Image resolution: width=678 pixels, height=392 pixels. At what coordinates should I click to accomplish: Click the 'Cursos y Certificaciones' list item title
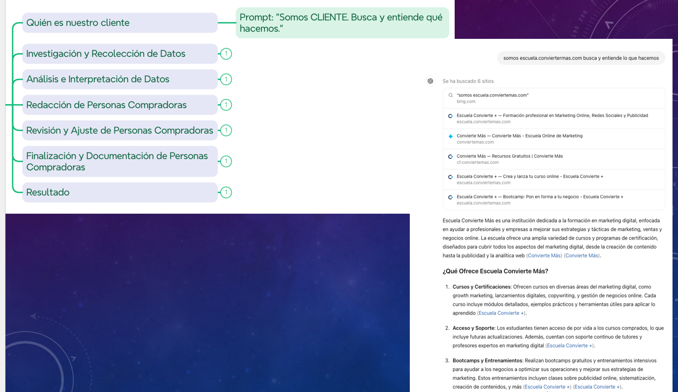tap(482, 287)
